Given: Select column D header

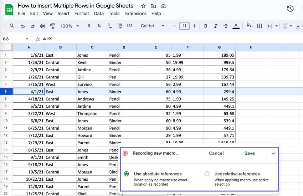Looking at the screenshot, I should point(124,47).
